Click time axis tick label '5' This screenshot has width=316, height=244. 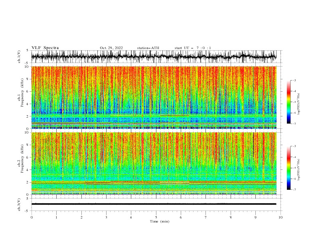(156, 217)
